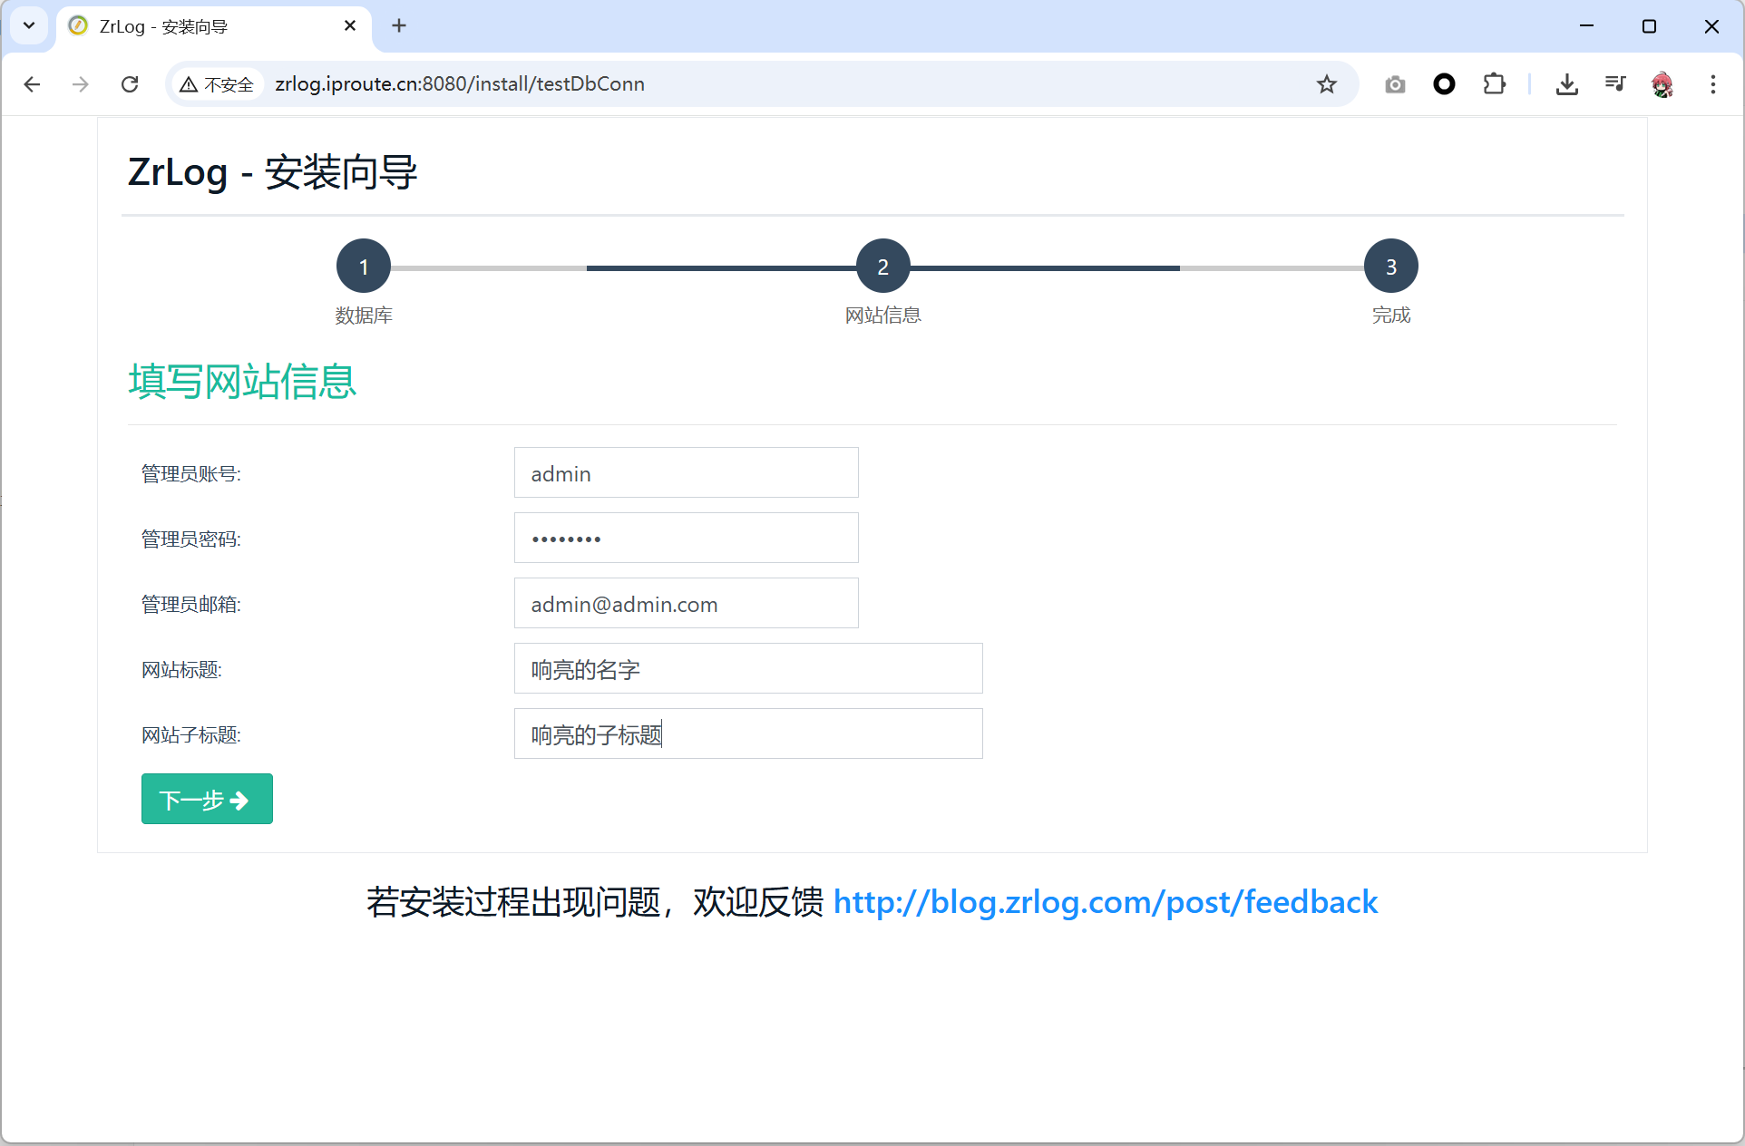Open the browser downloads icon

(x=1566, y=84)
